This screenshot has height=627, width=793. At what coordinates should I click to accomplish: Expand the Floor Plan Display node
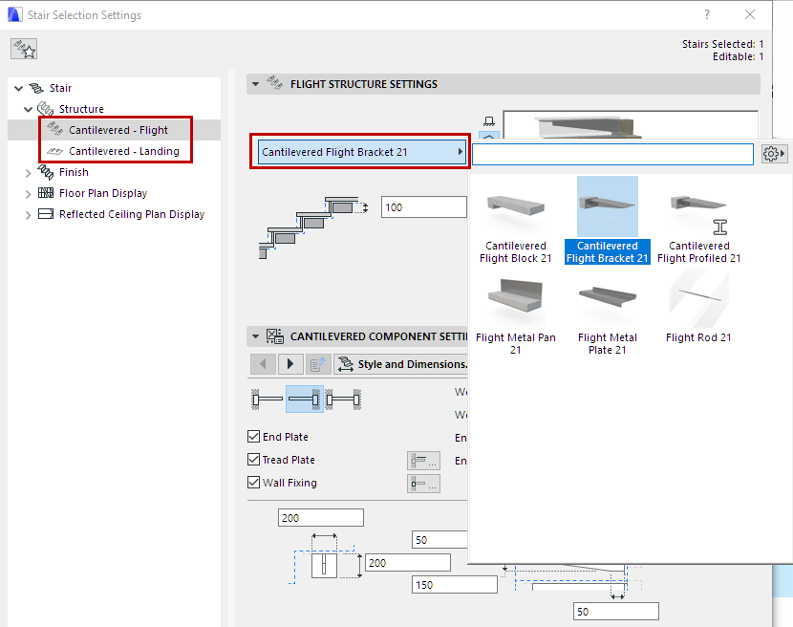(29, 194)
